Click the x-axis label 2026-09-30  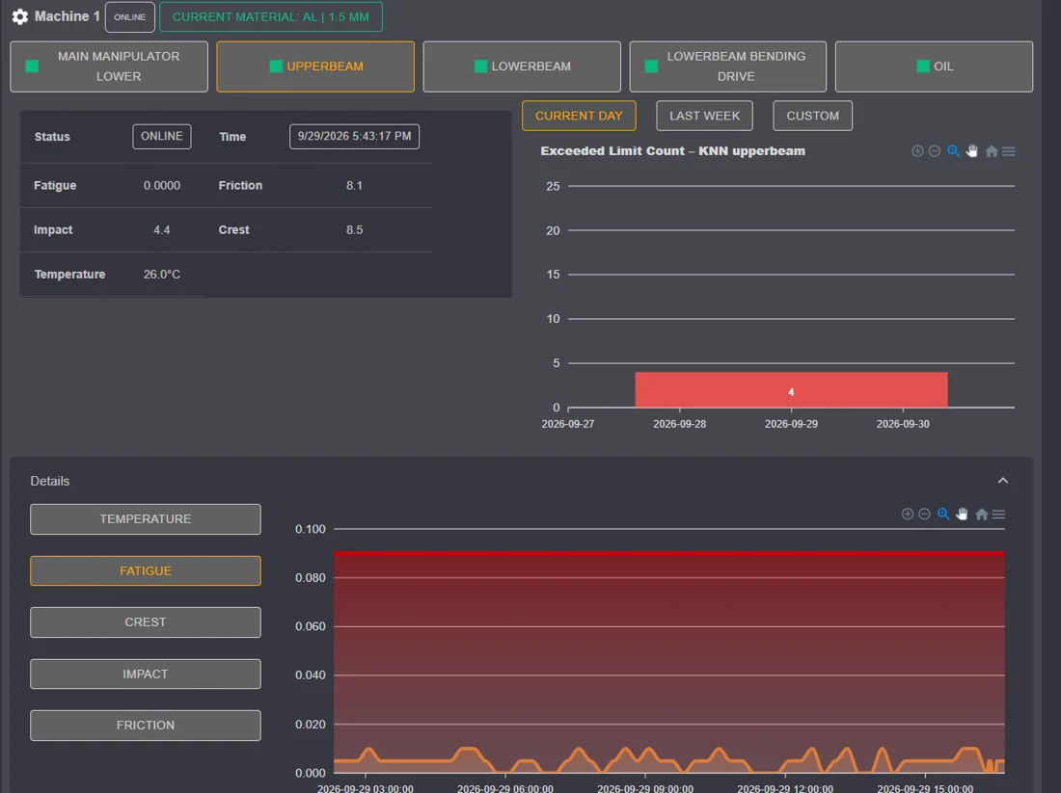pos(903,424)
